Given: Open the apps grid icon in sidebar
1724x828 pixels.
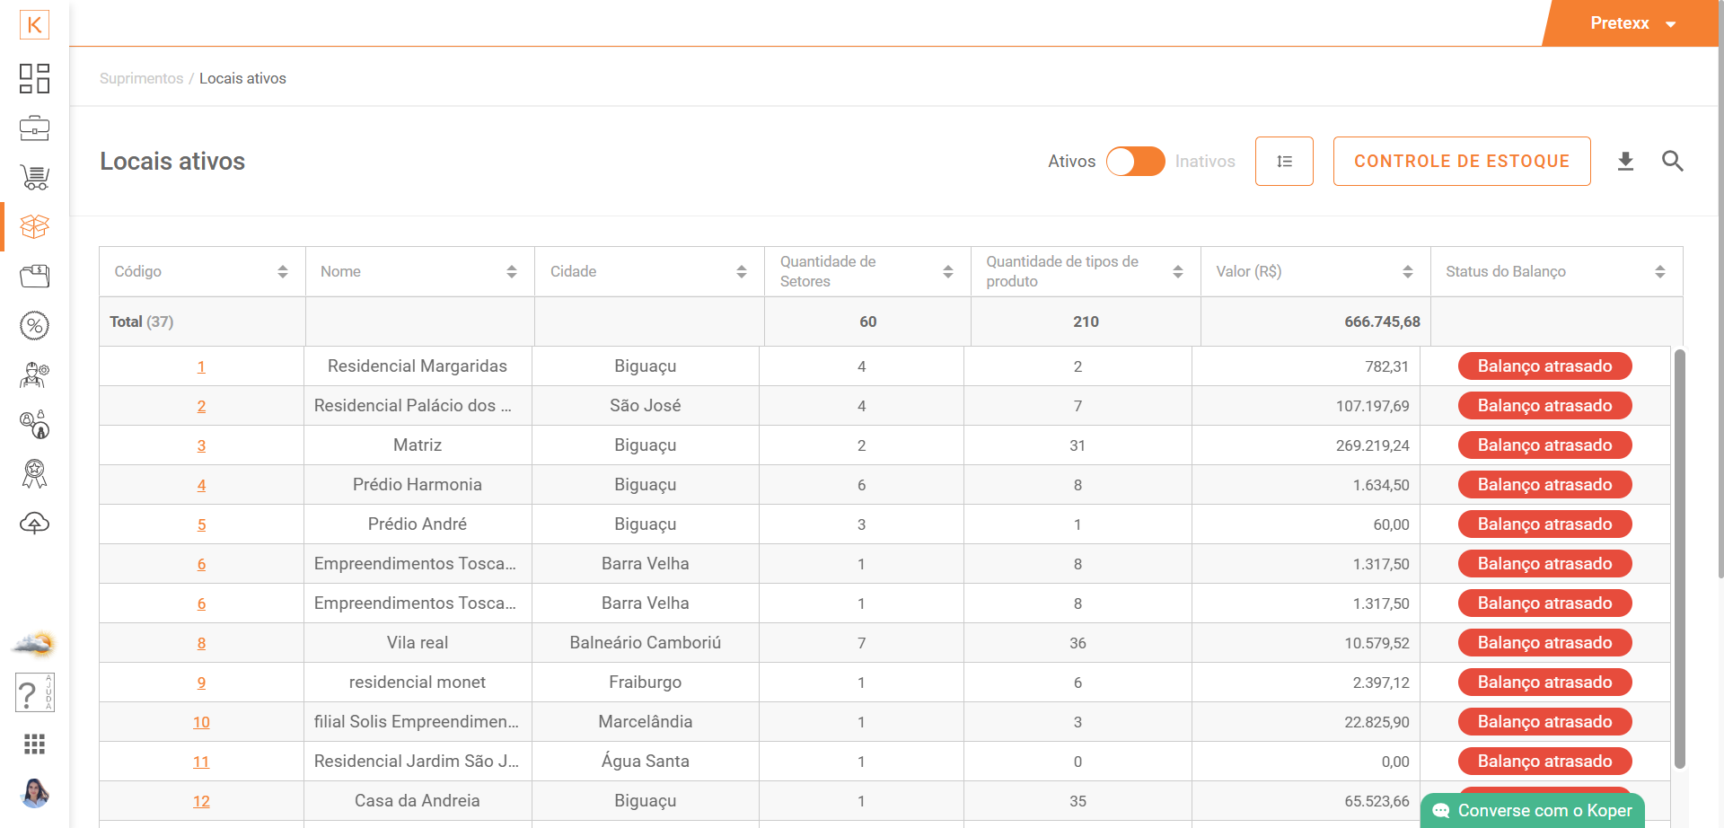Looking at the screenshot, I should tap(34, 744).
